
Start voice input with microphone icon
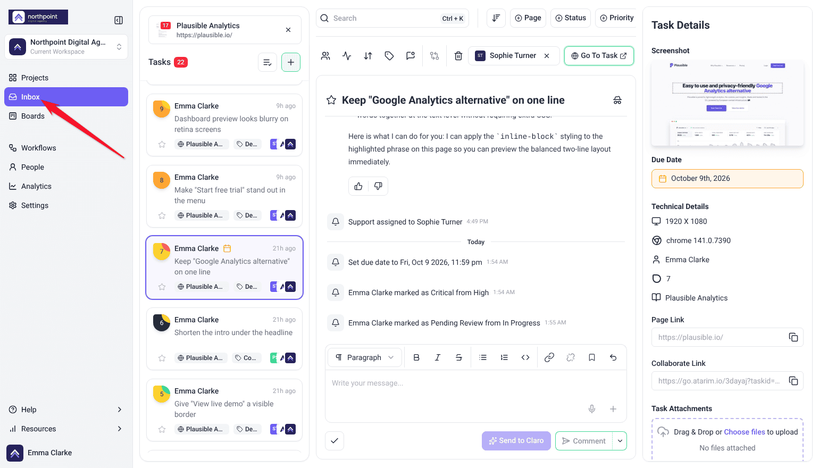(592, 409)
